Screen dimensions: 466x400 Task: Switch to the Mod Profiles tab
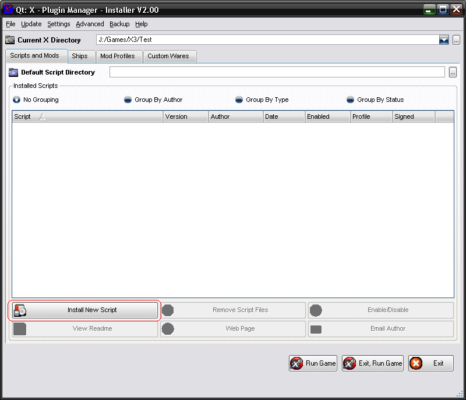click(119, 56)
